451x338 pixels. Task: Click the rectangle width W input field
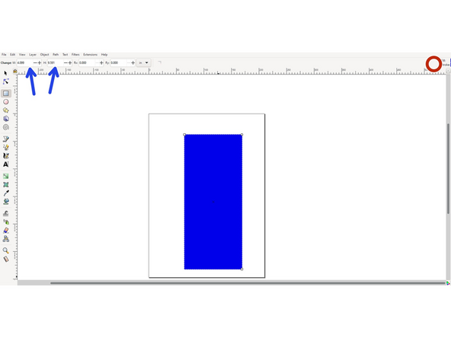tap(24, 62)
